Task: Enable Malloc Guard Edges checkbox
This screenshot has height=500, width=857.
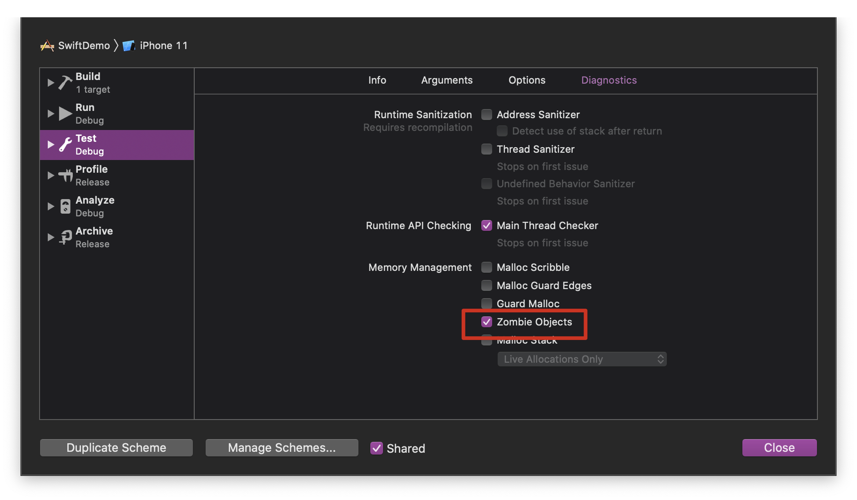Action: [487, 285]
